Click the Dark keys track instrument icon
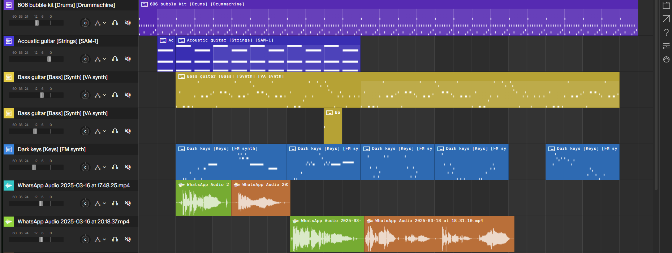This screenshot has width=672, height=253. click(x=9, y=149)
